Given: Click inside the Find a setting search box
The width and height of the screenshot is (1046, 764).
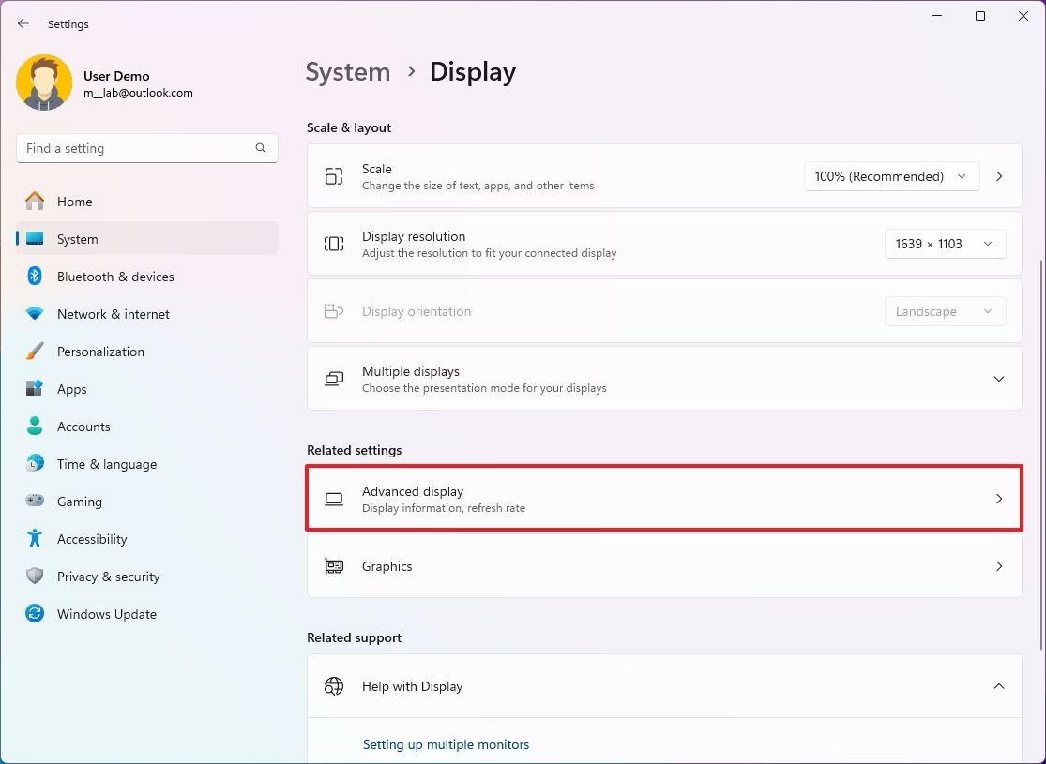Looking at the screenshot, I should (x=146, y=147).
